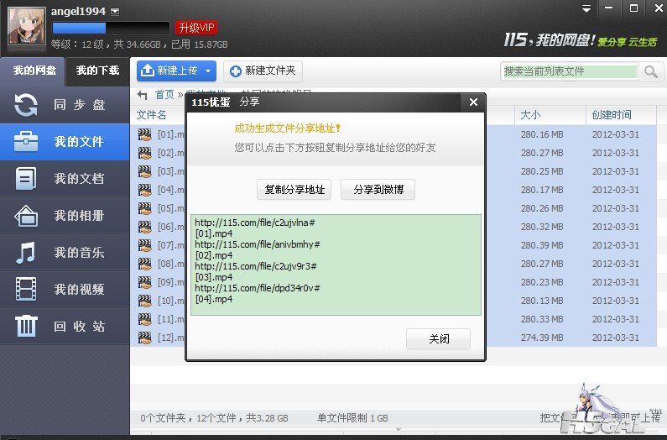Switch to the 我的下载 tab
The height and width of the screenshot is (440, 667).
click(97, 71)
